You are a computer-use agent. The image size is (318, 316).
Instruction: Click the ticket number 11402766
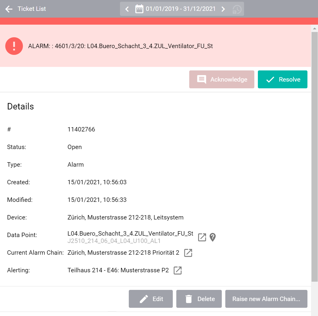pos(81,129)
